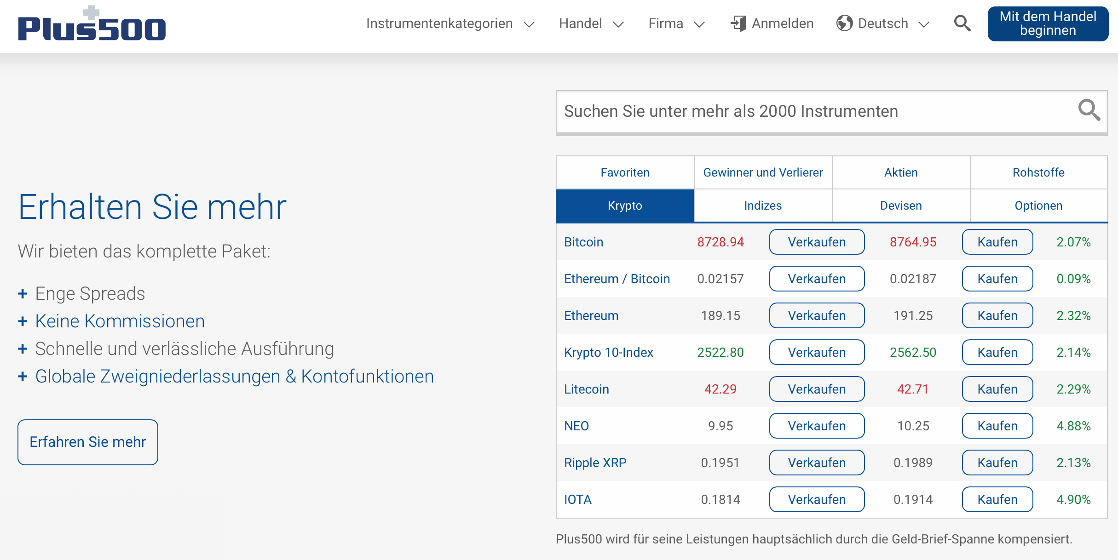Click Verkaufen for Litecoin

coord(817,389)
